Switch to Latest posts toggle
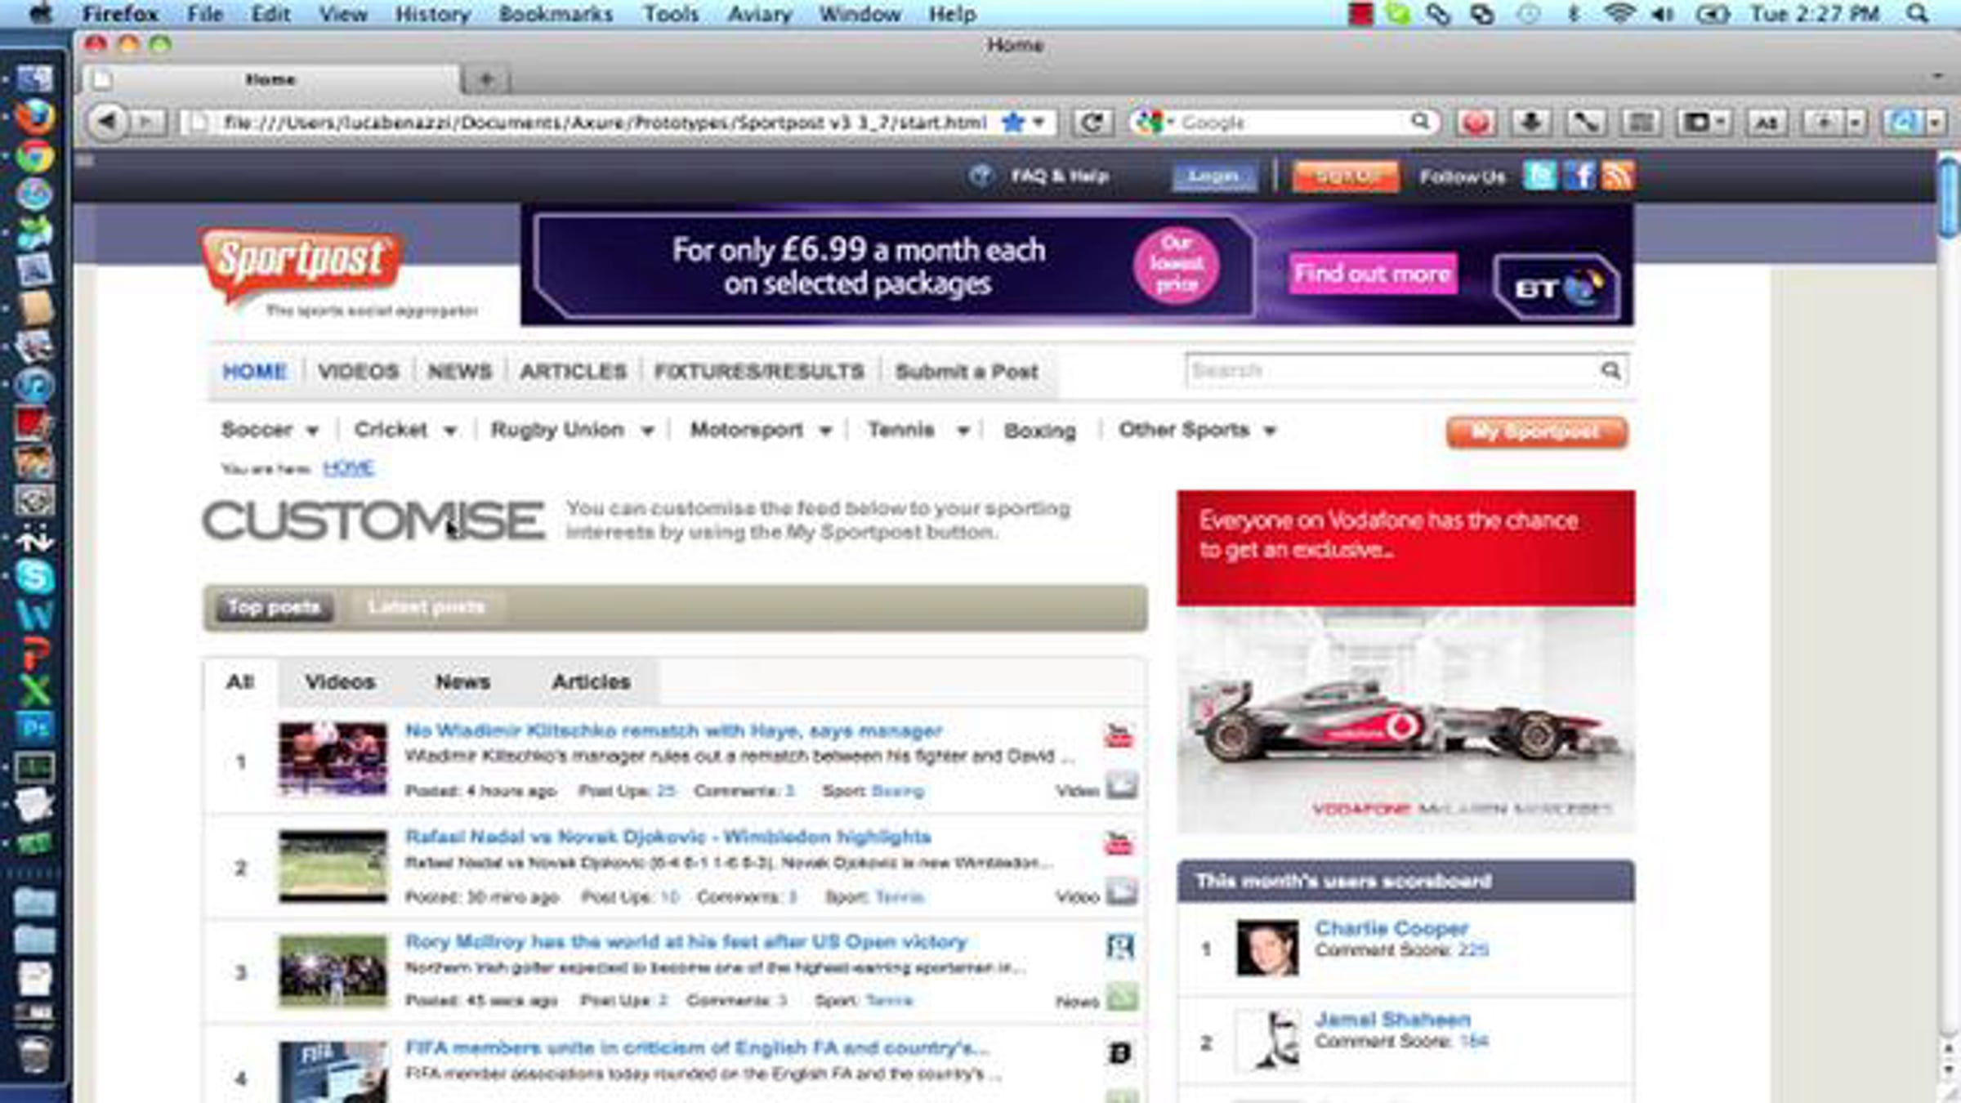1961x1103 pixels. coord(426,607)
